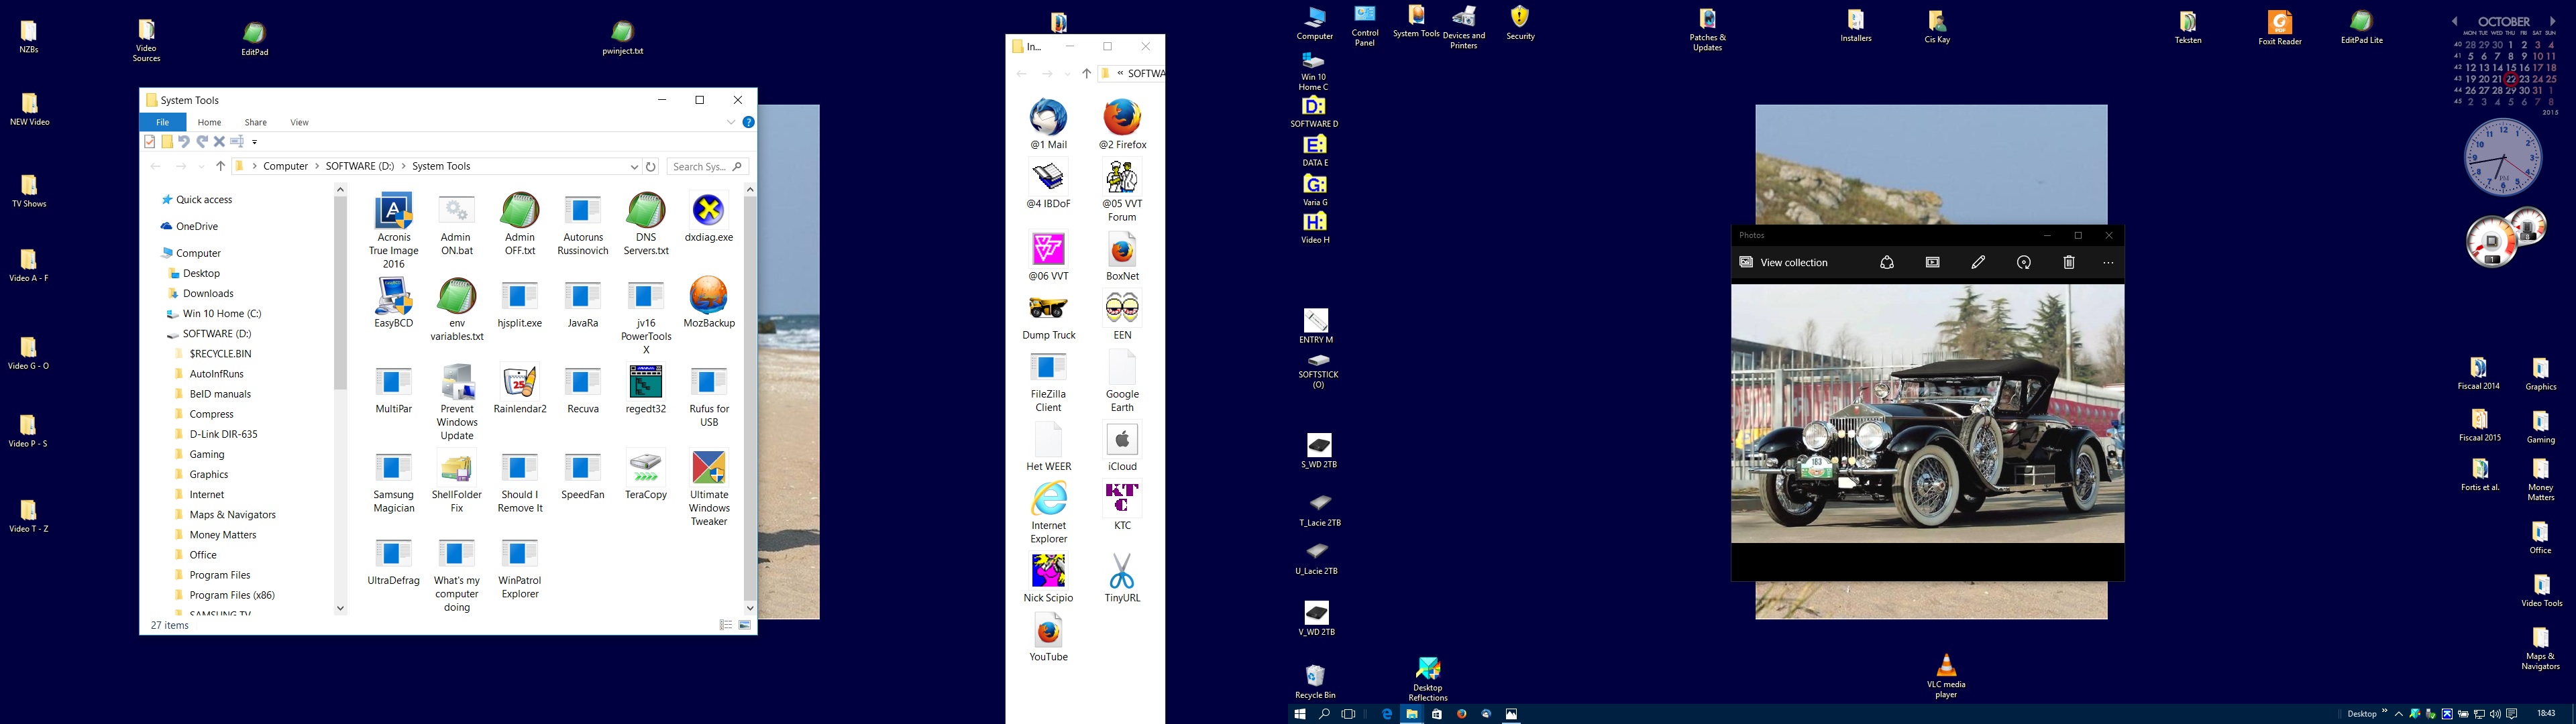The height and width of the screenshot is (724, 2576).
Task: Click View collection in Photos
Action: click(x=1784, y=262)
